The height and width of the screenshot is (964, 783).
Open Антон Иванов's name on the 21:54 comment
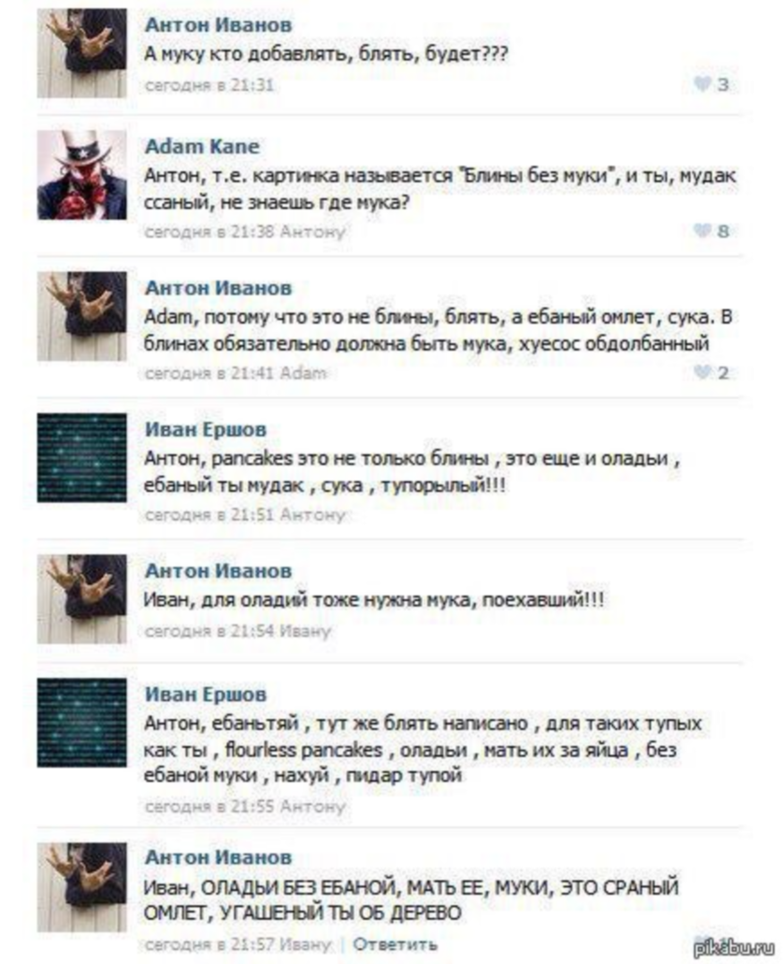(218, 570)
